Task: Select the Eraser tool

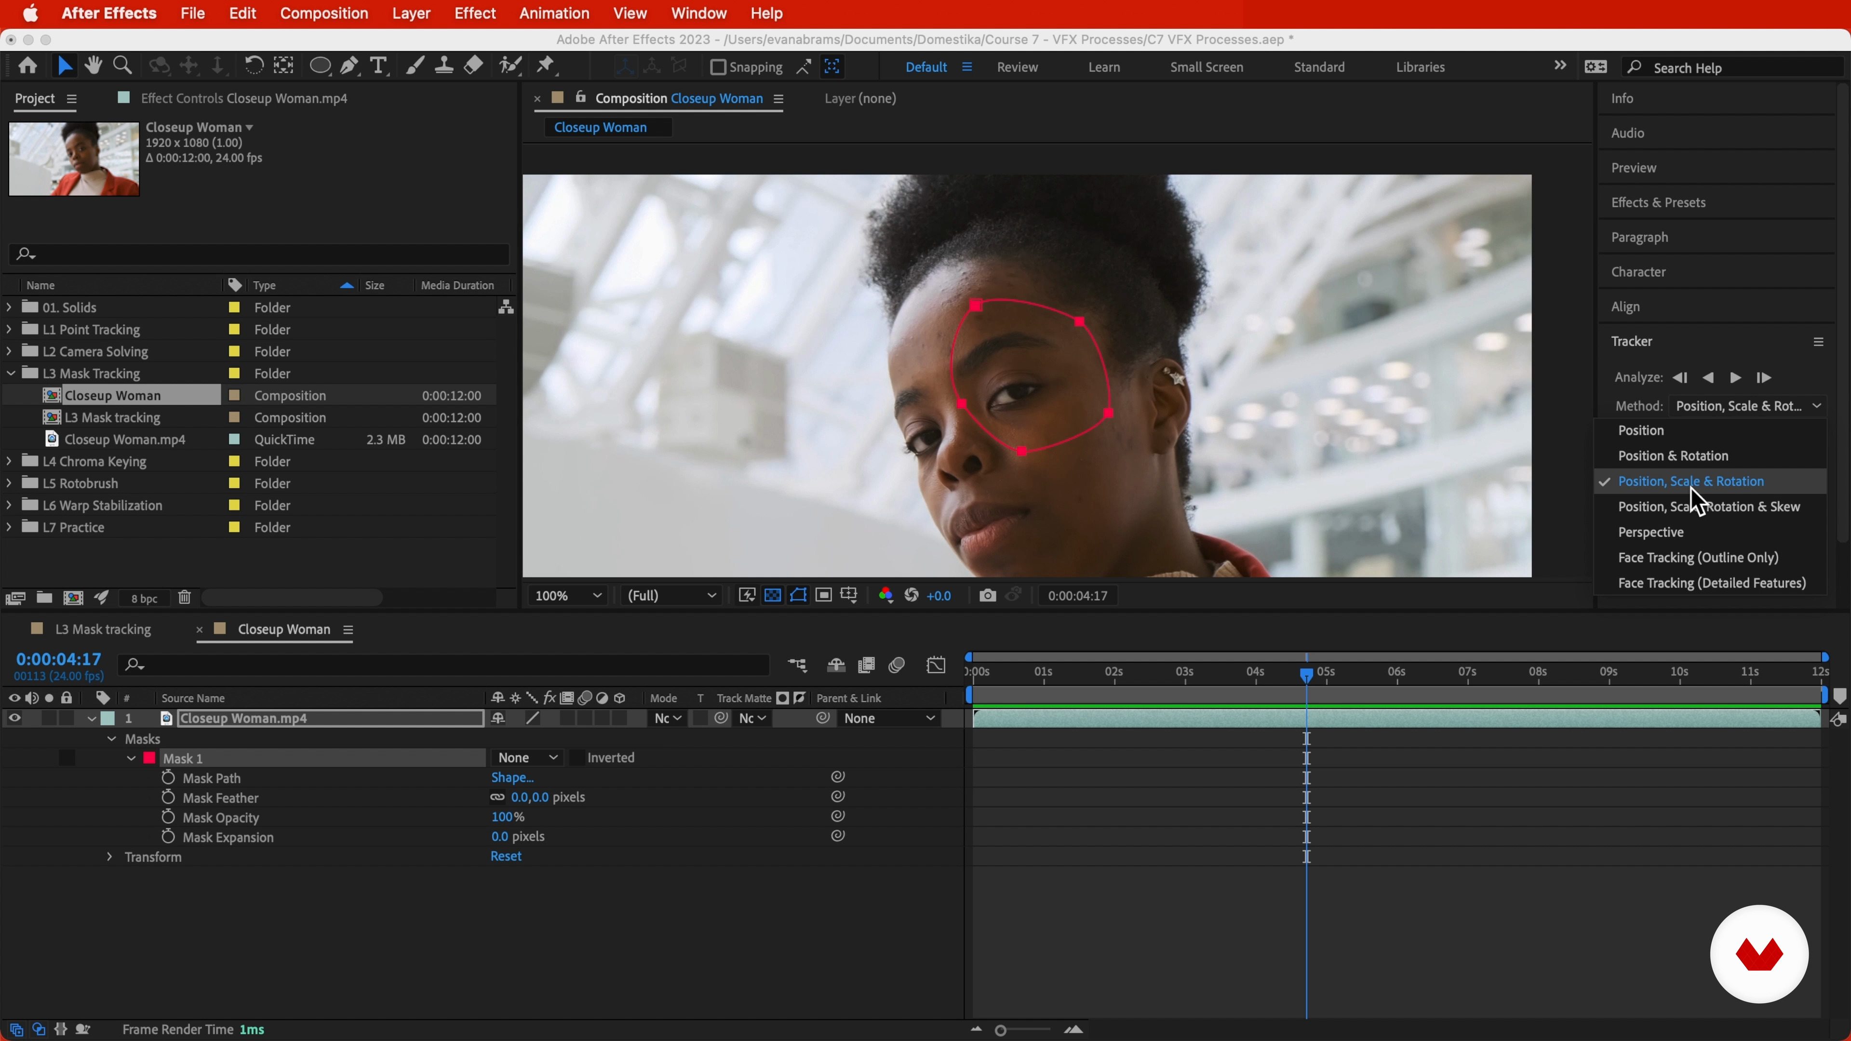Action: (x=473, y=66)
